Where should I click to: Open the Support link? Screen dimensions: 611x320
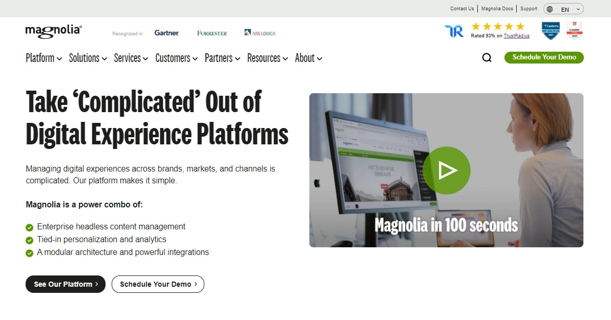pyautogui.click(x=529, y=9)
